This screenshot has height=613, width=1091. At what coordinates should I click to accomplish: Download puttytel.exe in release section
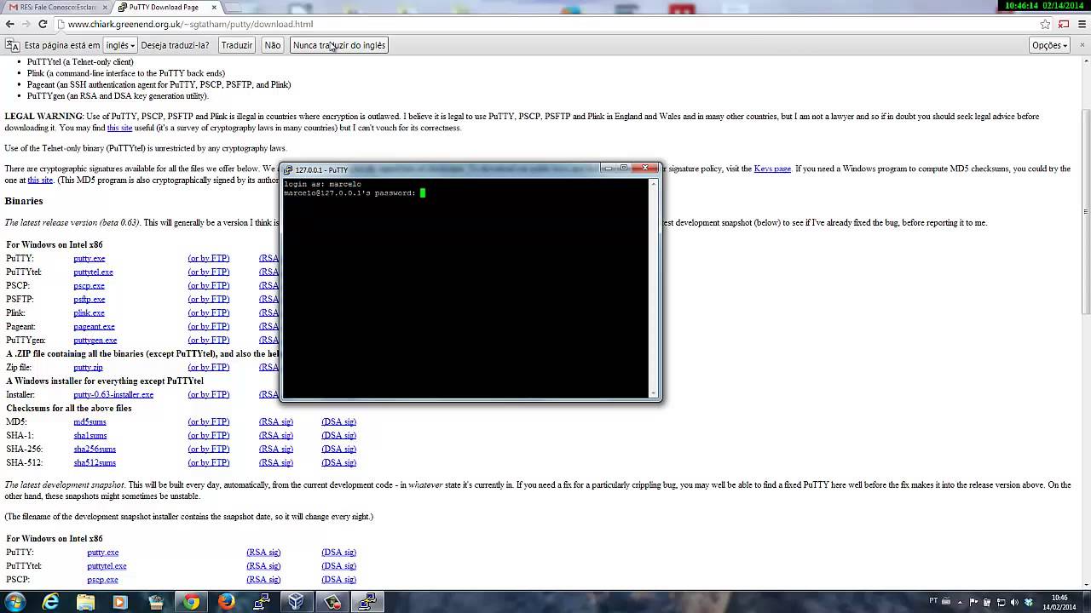pos(93,272)
